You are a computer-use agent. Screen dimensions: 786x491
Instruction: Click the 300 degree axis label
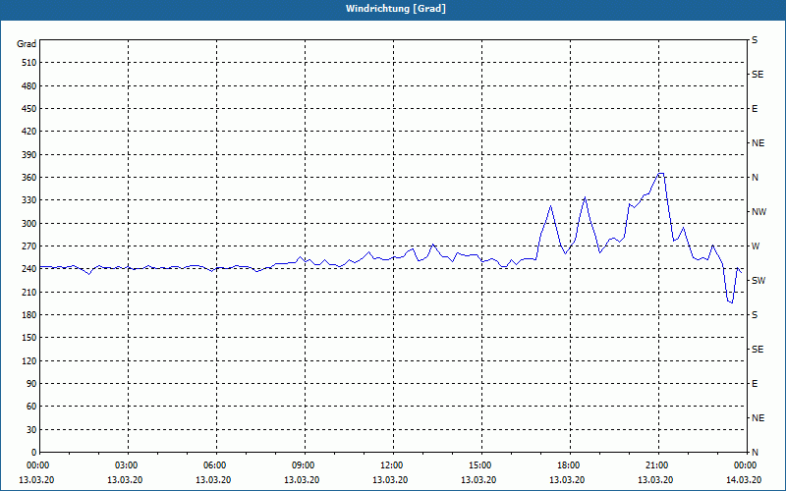click(x=29, y=224)
